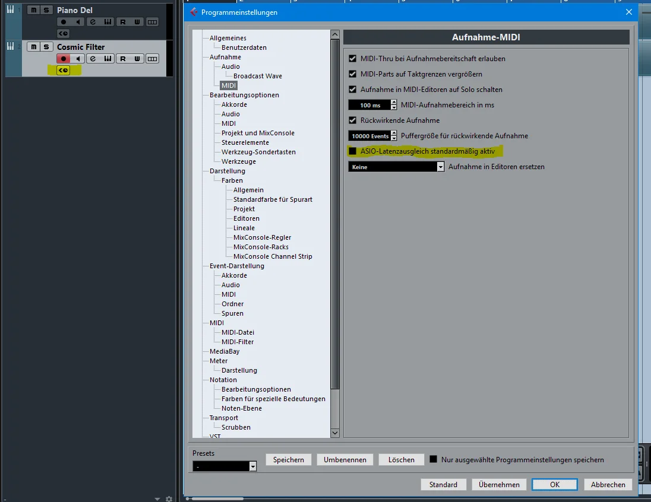651x502 pixels.
Task: Select Werkzeug-Sondertasten tree entry
Action: click(x=258, y=152)
